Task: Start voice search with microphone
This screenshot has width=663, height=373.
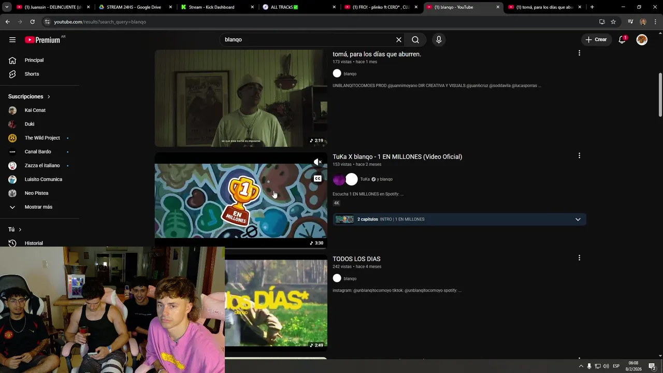Action: coord(439,40)
